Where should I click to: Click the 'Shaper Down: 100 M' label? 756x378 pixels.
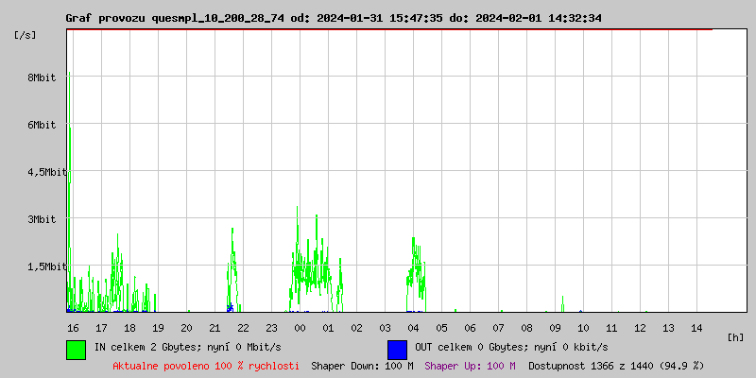362,365
